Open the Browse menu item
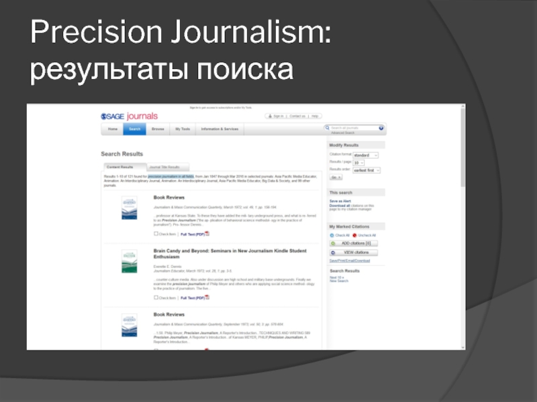537x402 pixels. (x=158, y=129)
